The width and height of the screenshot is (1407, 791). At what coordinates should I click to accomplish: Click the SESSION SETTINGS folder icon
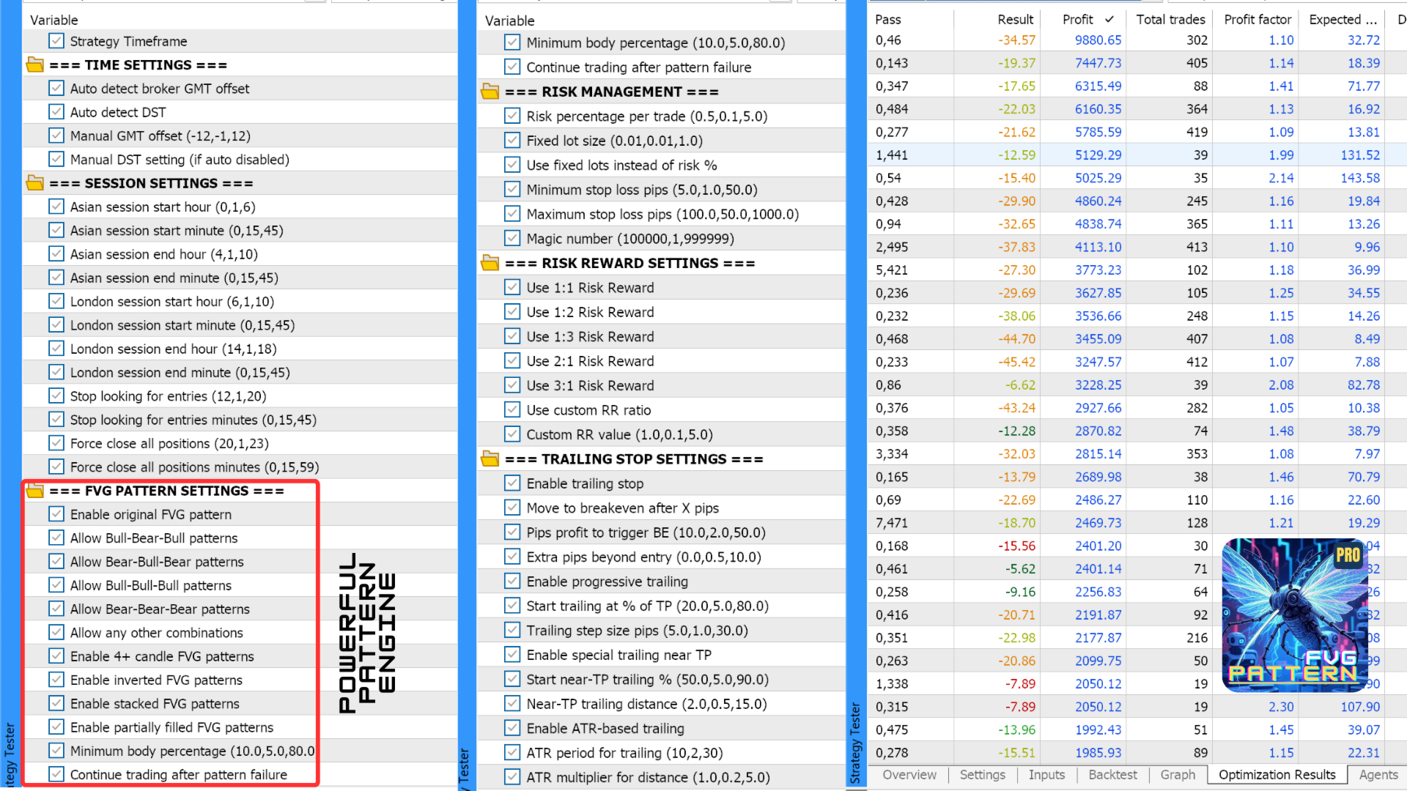[x=34, y=183]
